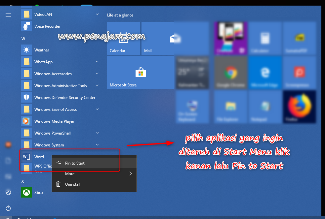Open Microsoft Edge tile

(x=265, y=73)
